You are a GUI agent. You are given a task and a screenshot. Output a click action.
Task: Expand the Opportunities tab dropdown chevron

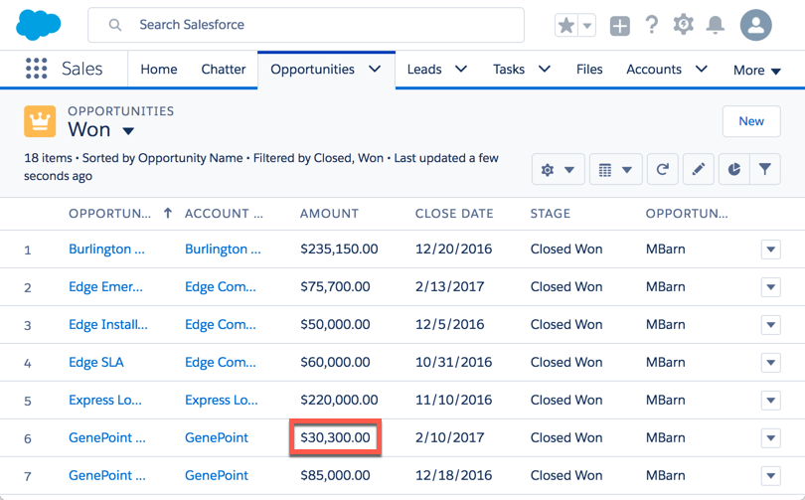point(376,69)
